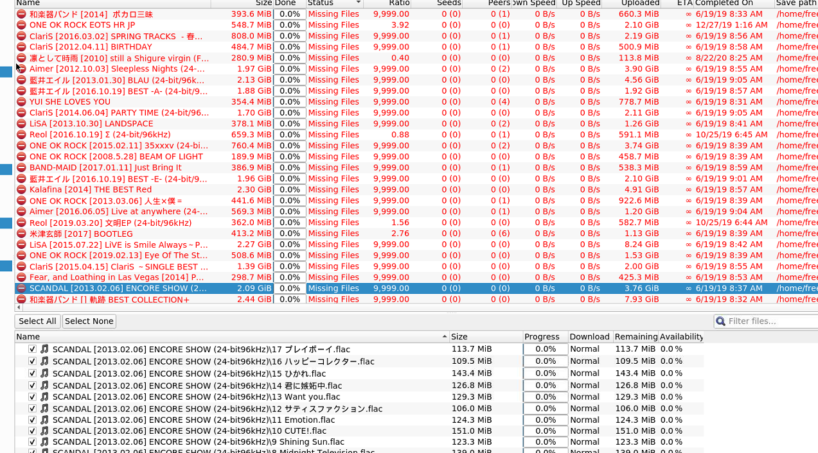Toggle checkbox for 14 君に嫉妬中.flac
Viewport: 818px width, 453px height.
pos(32,385)
